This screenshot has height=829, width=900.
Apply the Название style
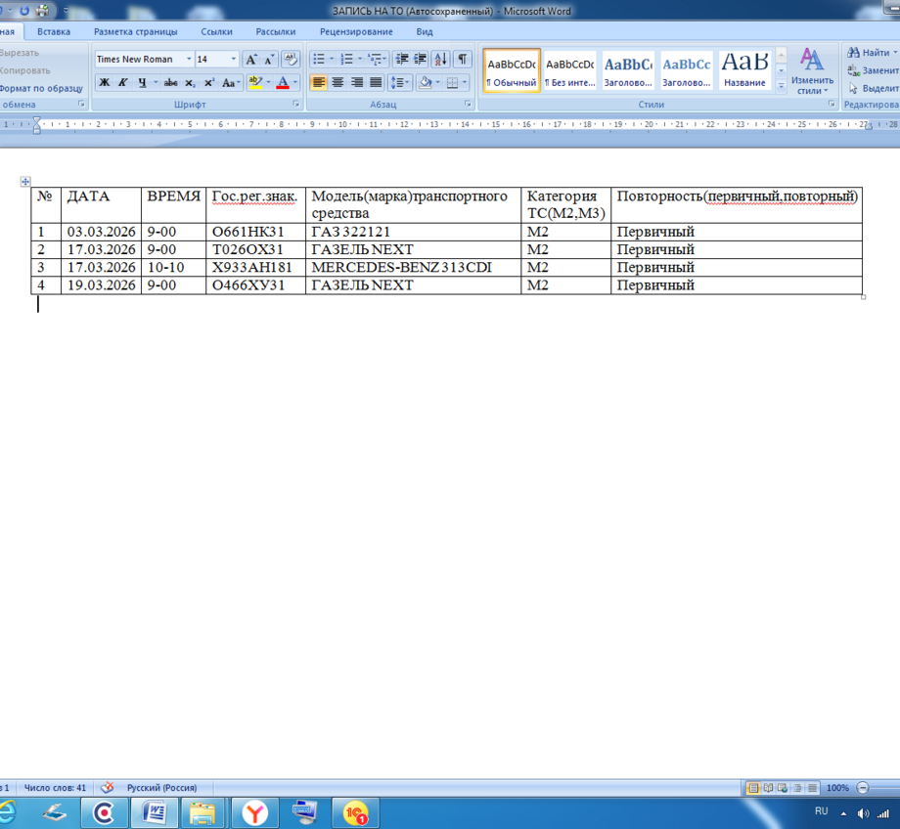pyautogui.click(x=744, y=69)
